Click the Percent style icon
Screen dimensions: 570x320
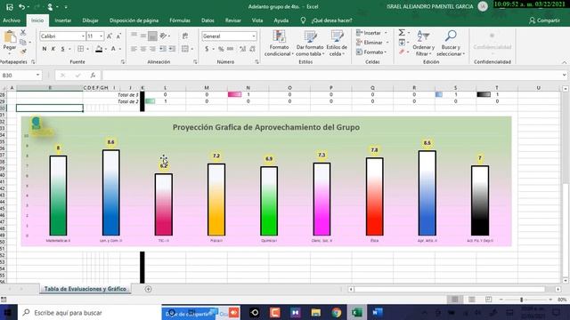pyautogui.click(x=221, y=49)
